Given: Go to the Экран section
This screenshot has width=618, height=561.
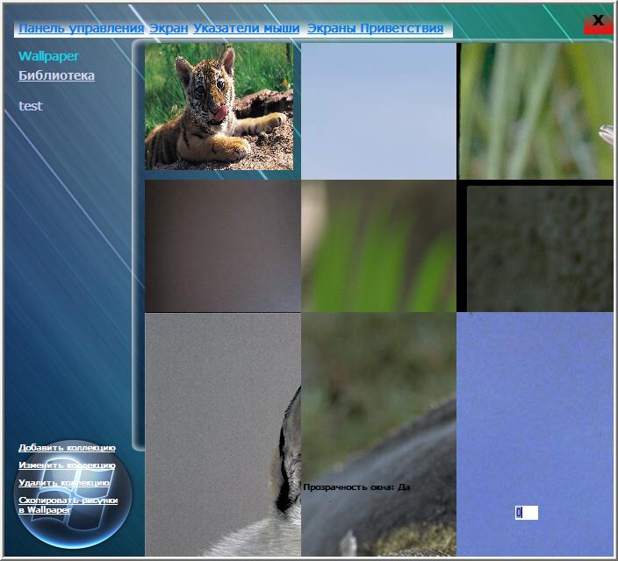Looking at the screenshot, I should point(169,28).
